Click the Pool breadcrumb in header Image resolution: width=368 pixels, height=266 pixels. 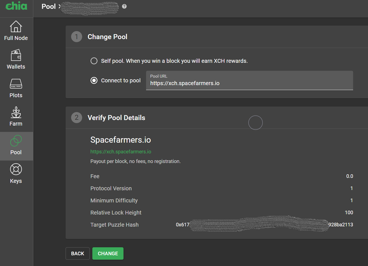(49, 6)
